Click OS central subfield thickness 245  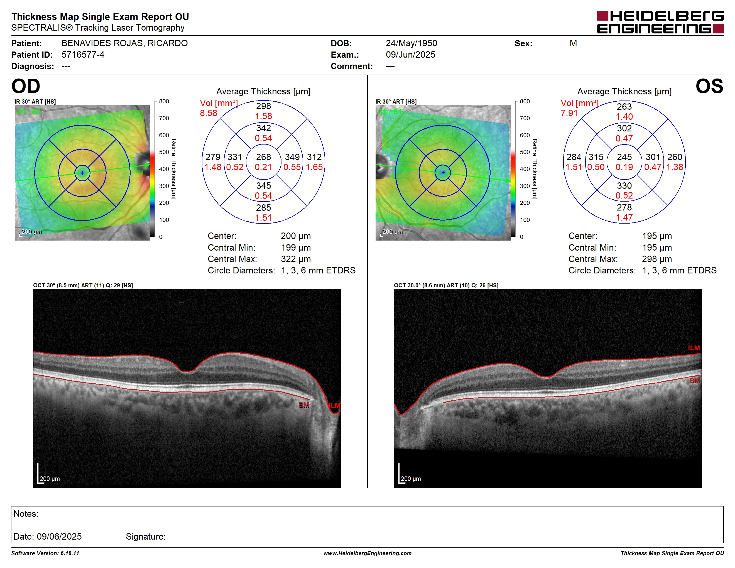pyautogui.click(x=624, y=157)
